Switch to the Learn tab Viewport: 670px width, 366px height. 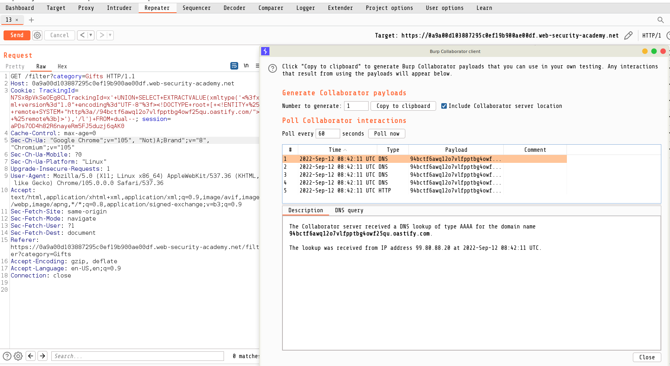(x=484, y=8)
